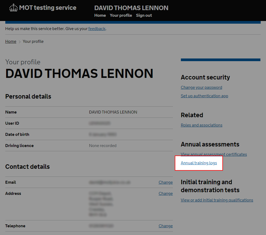Change the Address entry

coord(165,194)
